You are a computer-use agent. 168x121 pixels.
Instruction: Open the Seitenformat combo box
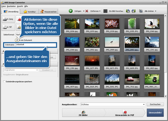coord(18,35)
